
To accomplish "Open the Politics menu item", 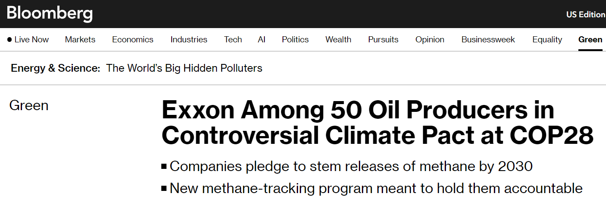I will click(x=295, y=40).
